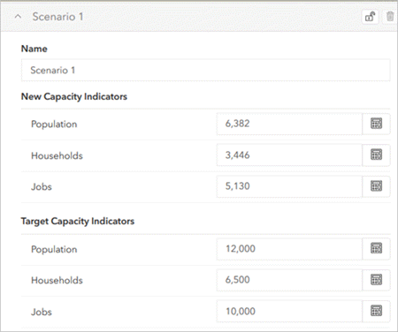Click New Capacity Population value field
The image size is (398, 332).
coord(289,124)
